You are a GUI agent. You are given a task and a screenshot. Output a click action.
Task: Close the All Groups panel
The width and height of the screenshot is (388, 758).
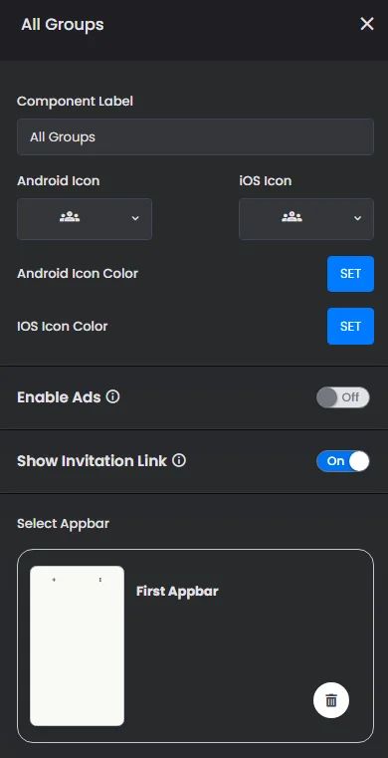pyautogui.click(x=367, y=24)
